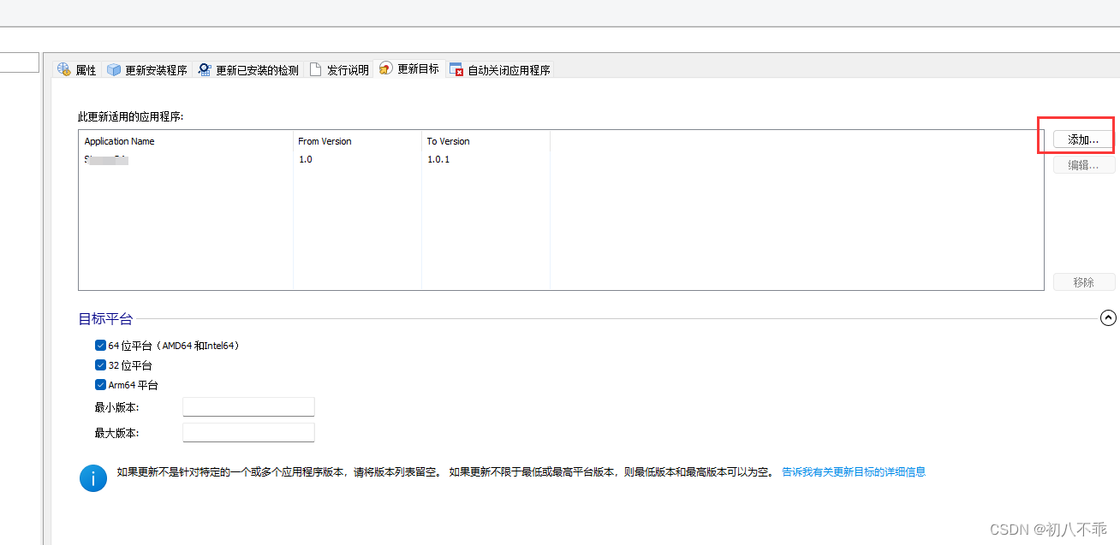Open the 属性 tab
Viewport: 1120px width, 545px height.
(x=77, y=70)
